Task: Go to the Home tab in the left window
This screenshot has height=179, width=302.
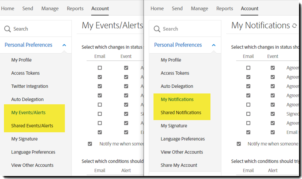Action: coord(8,8)
